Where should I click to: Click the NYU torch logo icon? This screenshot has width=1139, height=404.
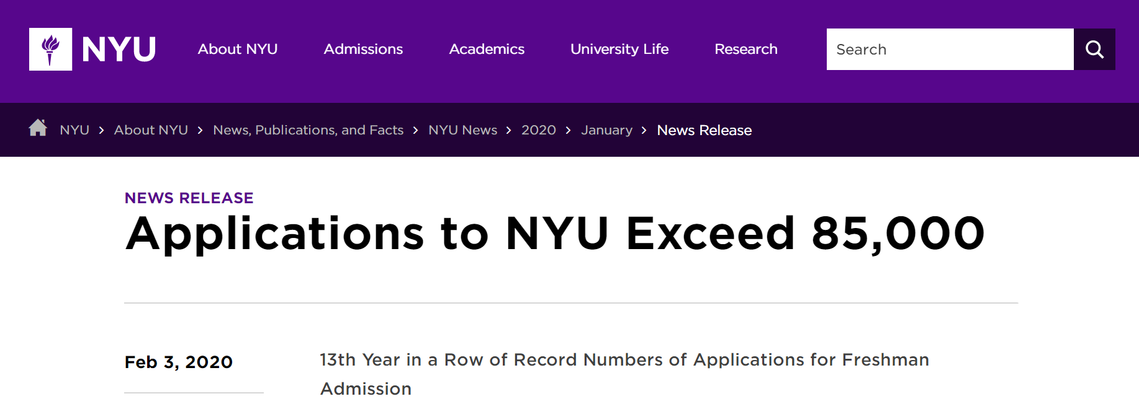50,50
